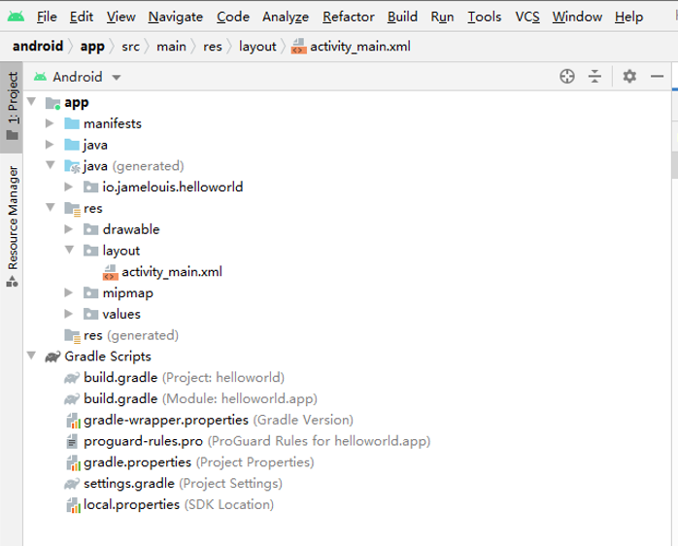Image resolution: width=678 pixels, height=546 pixels.
Task: Click the activity_main.xml file icon in tree
Action: (111, 272)
